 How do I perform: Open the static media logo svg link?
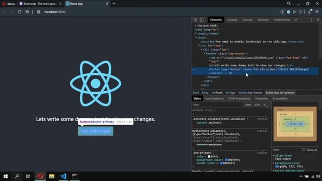click(x=249, y=58)
